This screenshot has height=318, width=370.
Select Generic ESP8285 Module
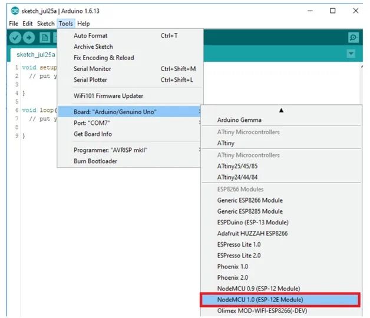click(281, 211)
